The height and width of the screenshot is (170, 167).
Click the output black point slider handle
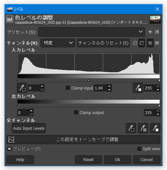[18, 105]
